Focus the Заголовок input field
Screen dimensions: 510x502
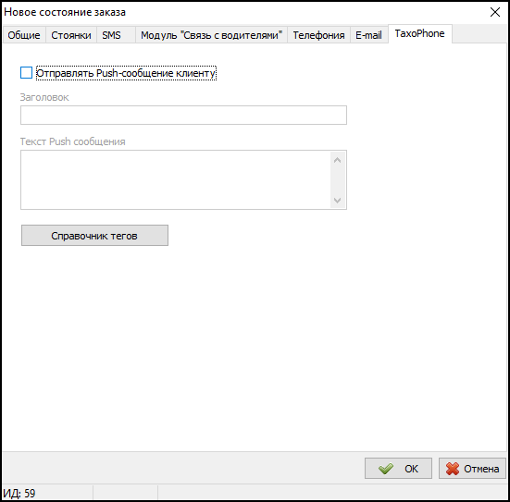183,115
